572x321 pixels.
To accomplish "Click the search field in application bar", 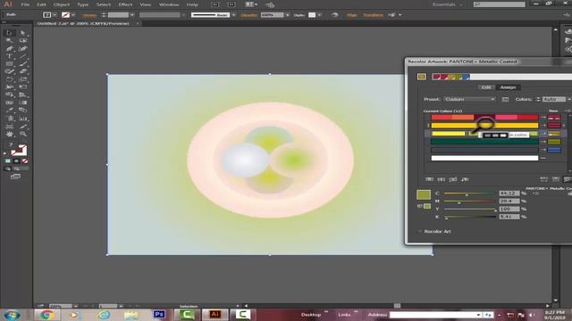I will tap(499, 4).
